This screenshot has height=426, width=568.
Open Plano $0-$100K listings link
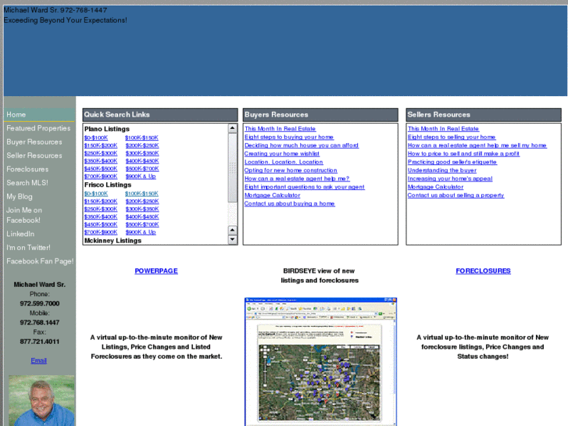coord(95,138)
